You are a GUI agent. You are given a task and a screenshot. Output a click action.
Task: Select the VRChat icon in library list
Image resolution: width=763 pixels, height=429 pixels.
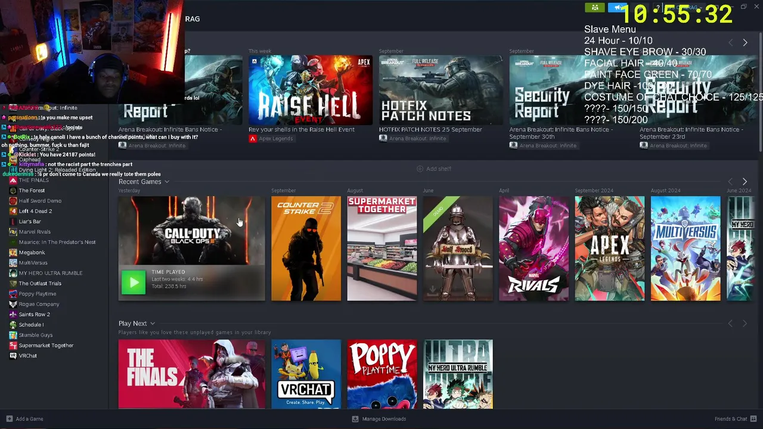(13, 356)
